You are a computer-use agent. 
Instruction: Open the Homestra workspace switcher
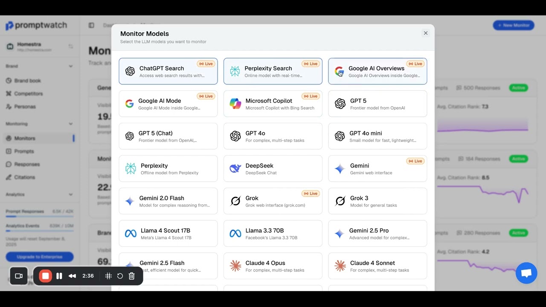coord(40,46)
